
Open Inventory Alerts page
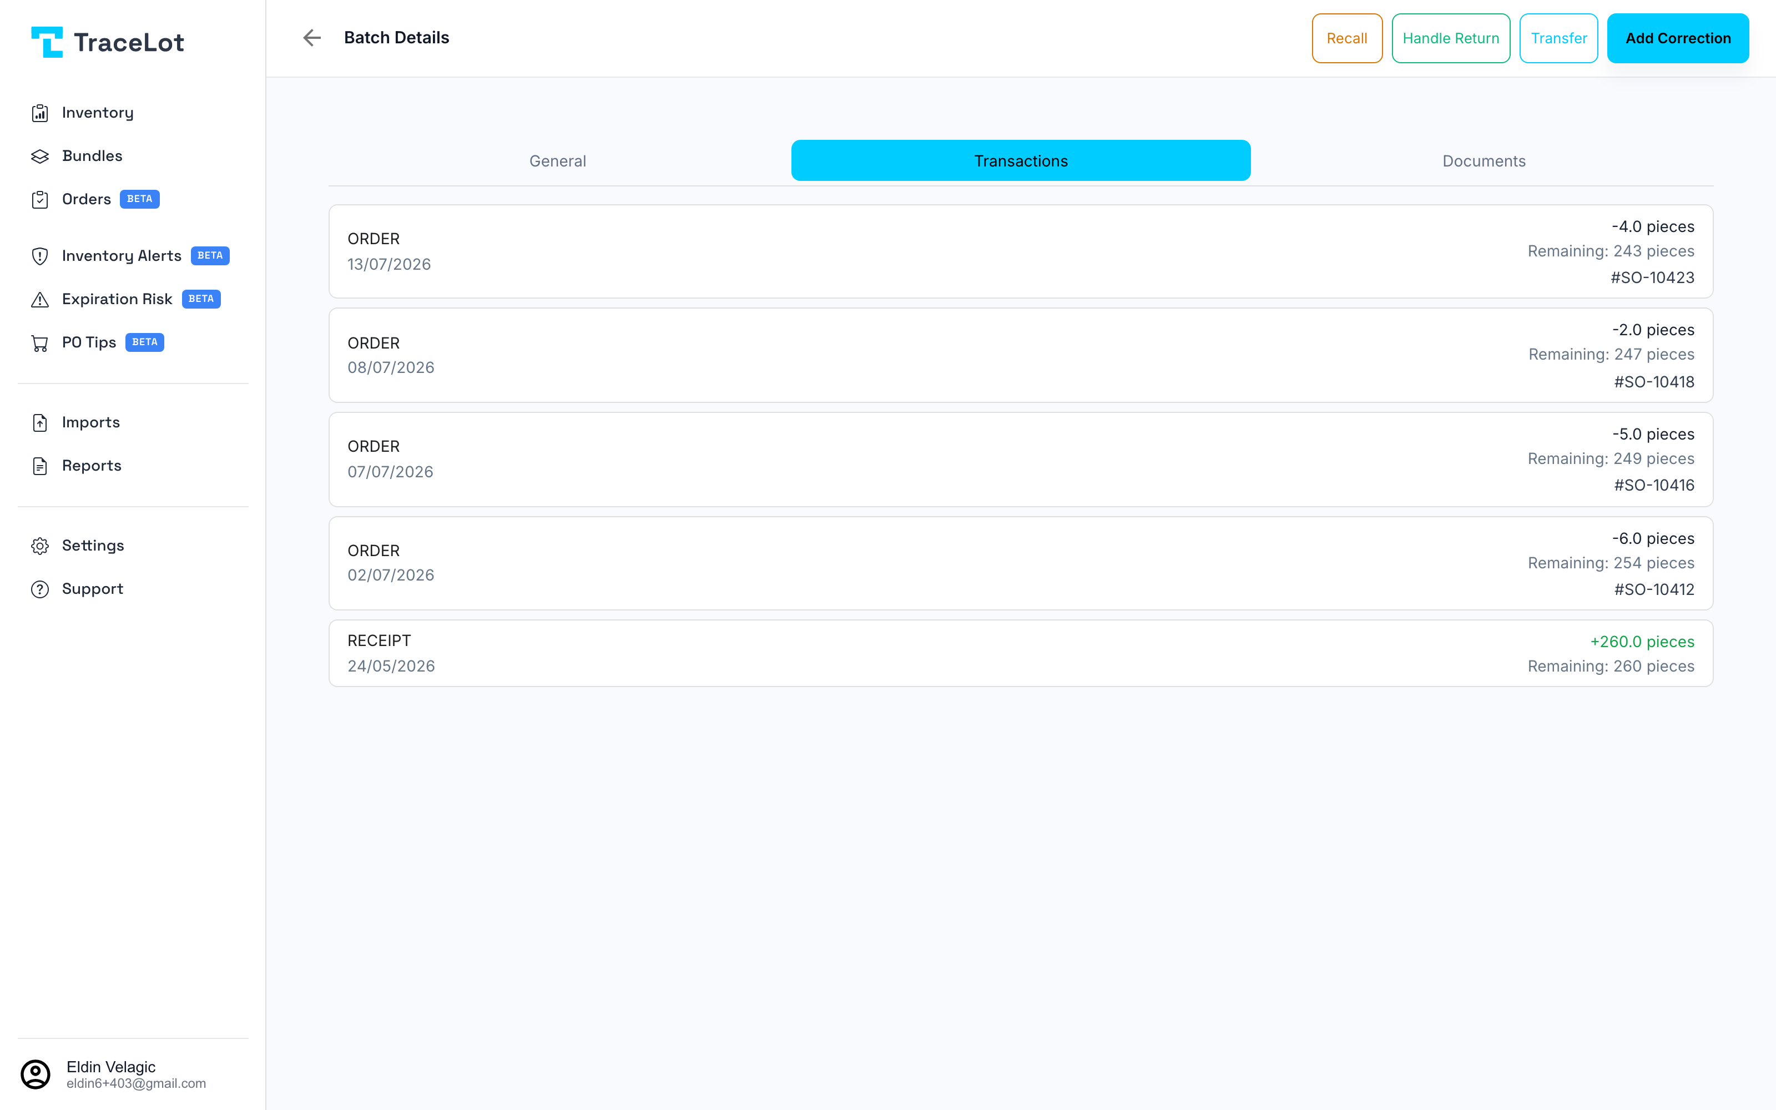tap(122, 256)
